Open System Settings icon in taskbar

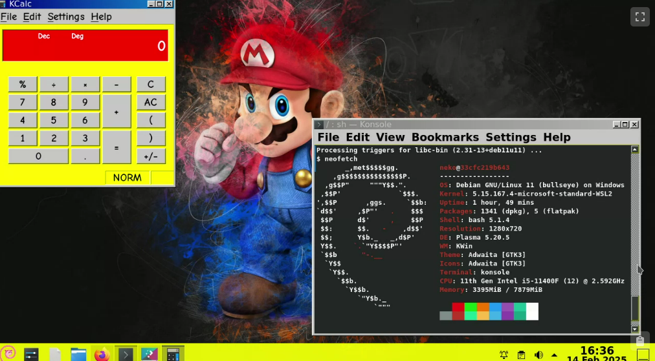tap(31, 354)
